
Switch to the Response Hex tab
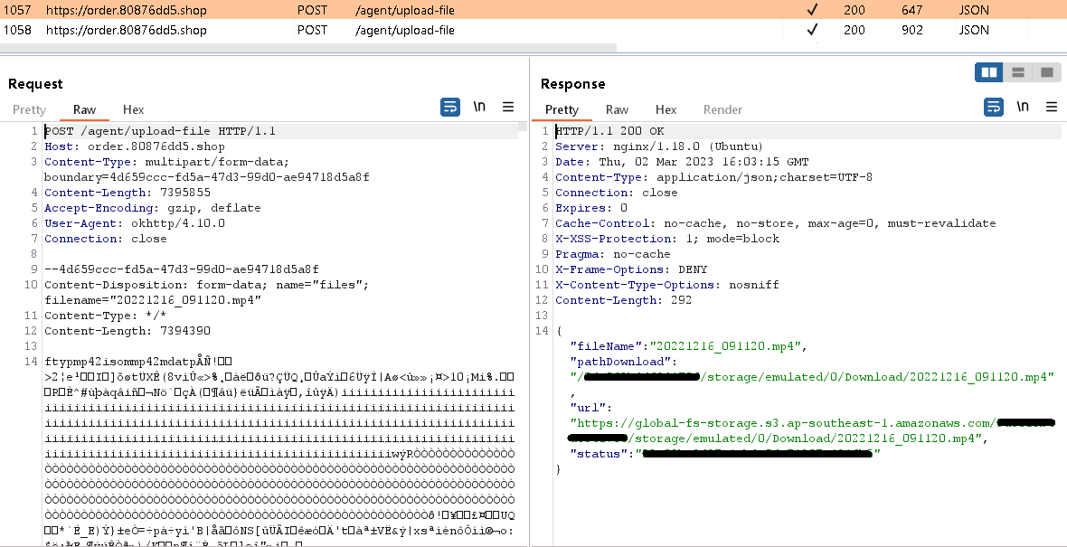click(x=666, y=109)
